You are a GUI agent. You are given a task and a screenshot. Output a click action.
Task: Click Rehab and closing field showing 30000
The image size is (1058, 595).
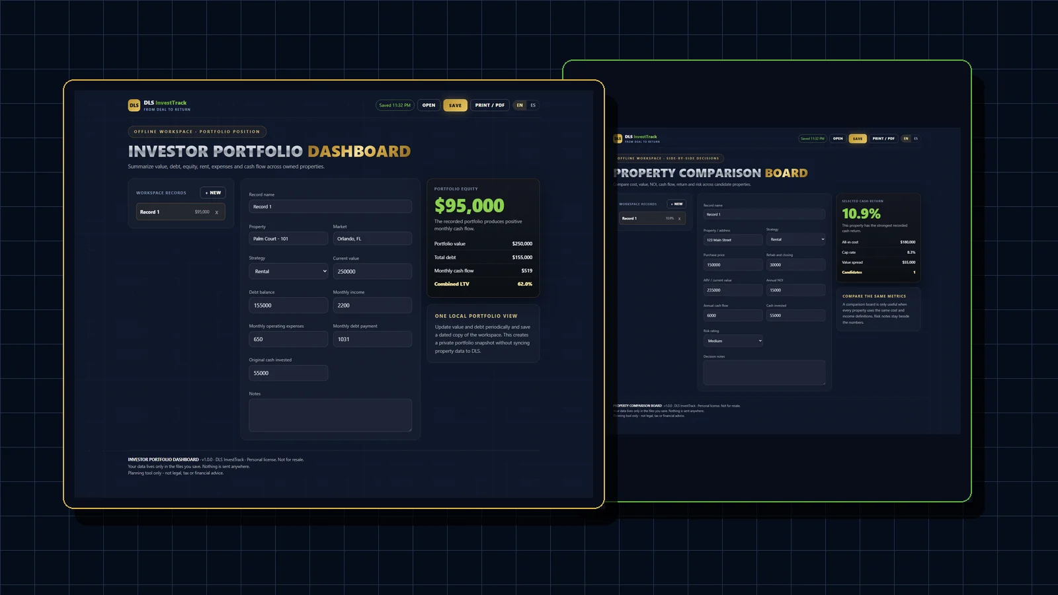(x=796, y=265)
